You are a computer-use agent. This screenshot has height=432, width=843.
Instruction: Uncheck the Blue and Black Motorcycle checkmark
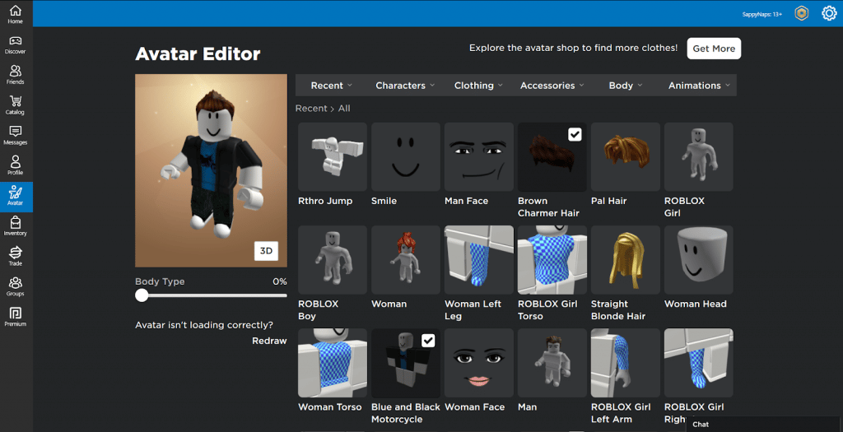[428, 341]
